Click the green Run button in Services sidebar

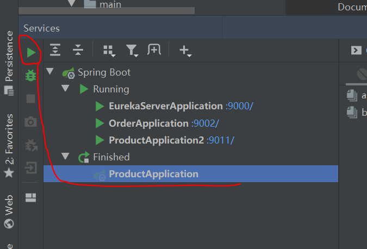31,52
